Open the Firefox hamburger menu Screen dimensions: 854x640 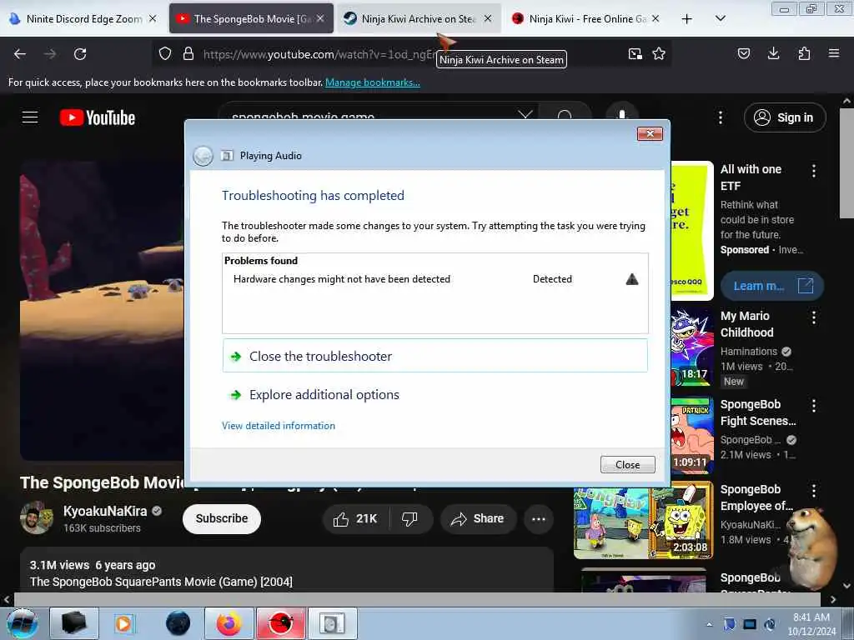tap(834, 53)
